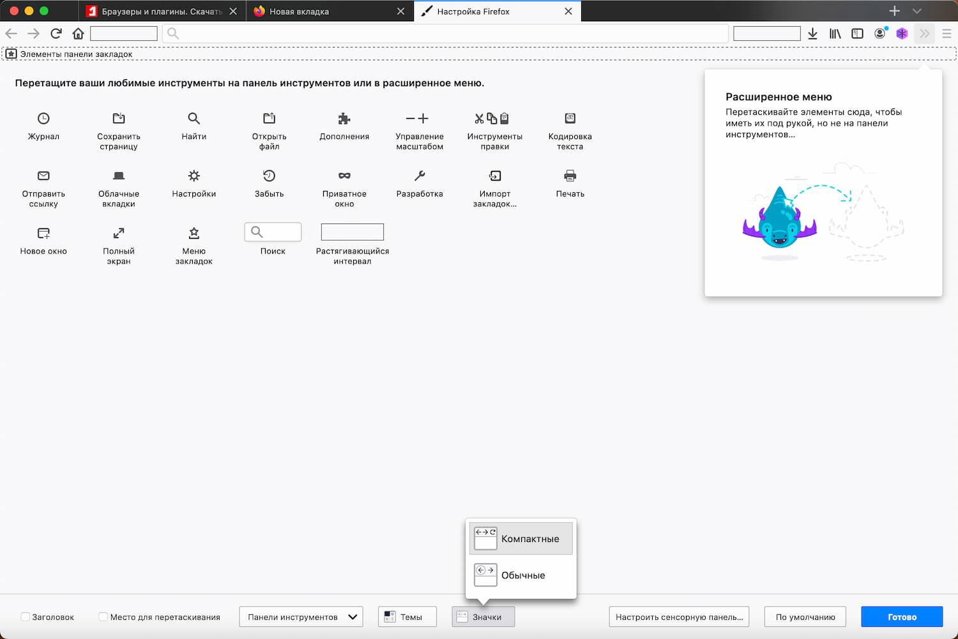This screenshot has height=639, width=958.
Task: Click the Back navigation arrow
Action: (11, 34)
